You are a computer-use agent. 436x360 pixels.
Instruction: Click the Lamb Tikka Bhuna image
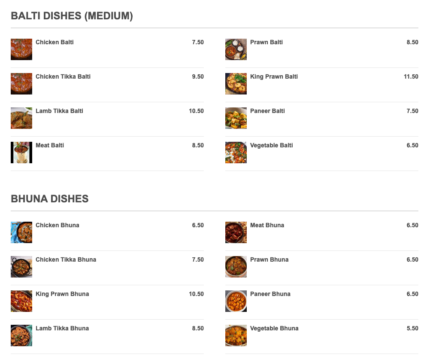[21, 336]
